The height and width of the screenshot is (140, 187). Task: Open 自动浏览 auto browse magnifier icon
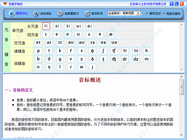click(36, 13)
